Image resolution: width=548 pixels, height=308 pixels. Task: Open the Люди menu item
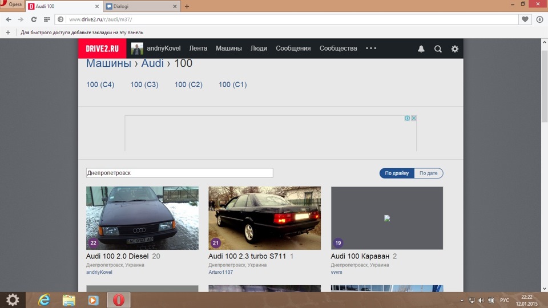pyautogui.click(x=259, y=48)
